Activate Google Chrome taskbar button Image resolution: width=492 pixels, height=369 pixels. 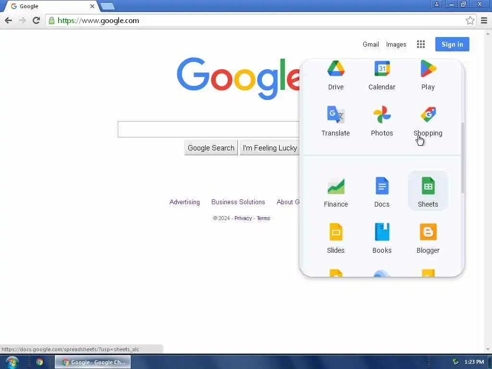[x=93, y=362]
